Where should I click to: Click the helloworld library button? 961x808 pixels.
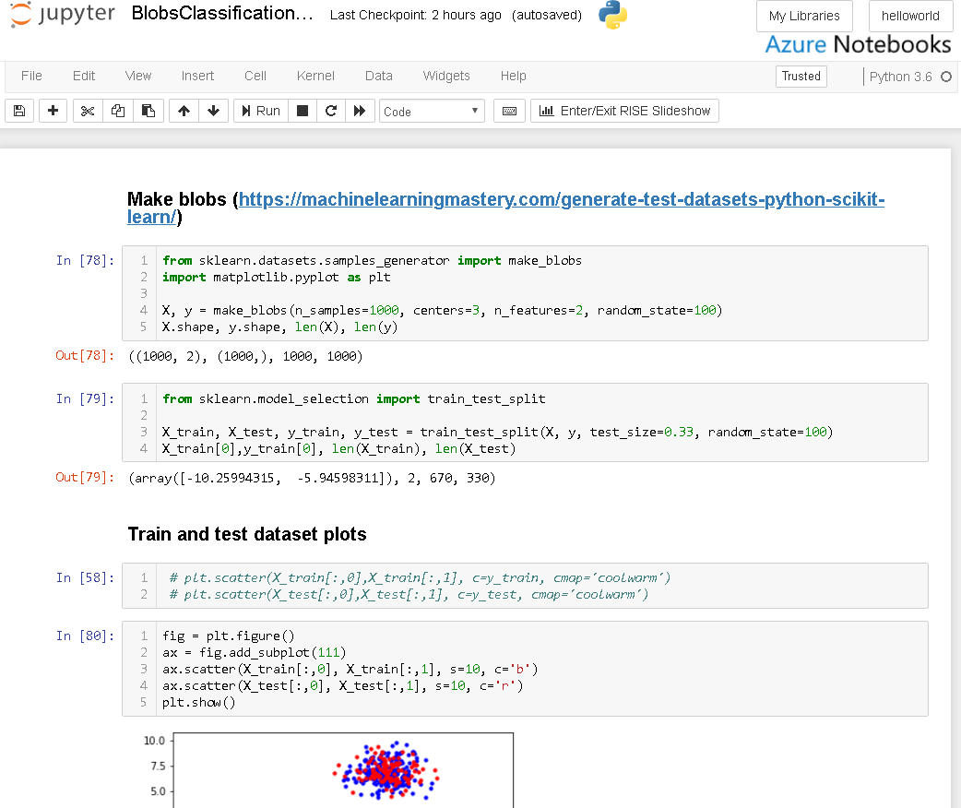(x=910, y=16)
